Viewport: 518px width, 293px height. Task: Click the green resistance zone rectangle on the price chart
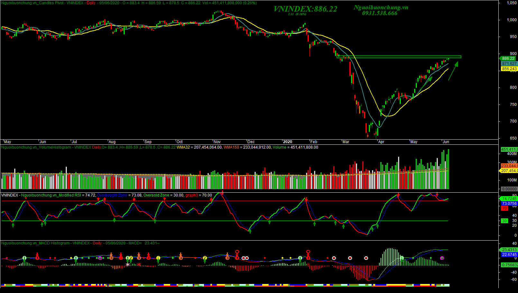click(399, 57)
